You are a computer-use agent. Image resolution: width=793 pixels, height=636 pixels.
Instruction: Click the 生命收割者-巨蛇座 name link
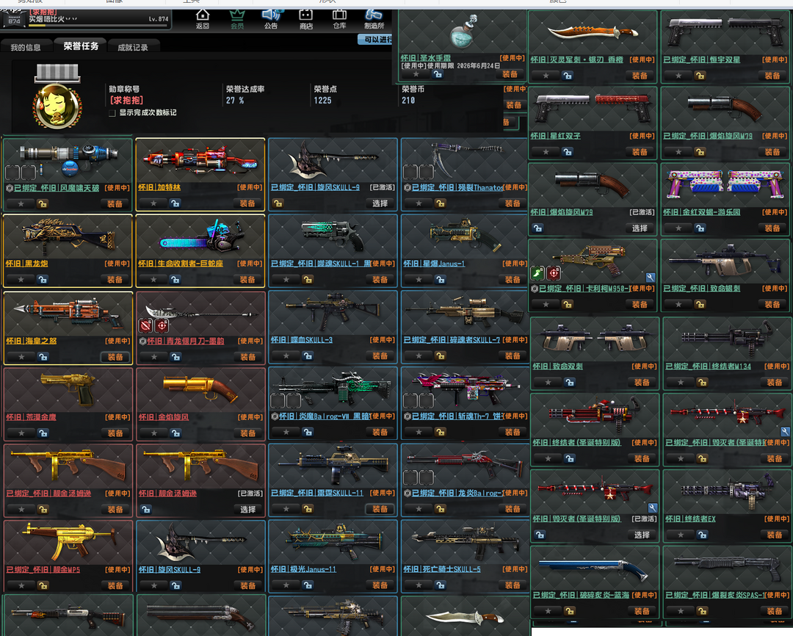(181, 264)
